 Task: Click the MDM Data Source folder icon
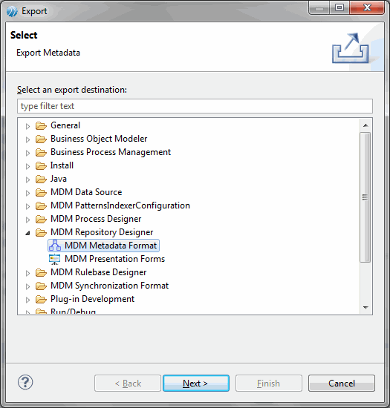pos(41,192)
